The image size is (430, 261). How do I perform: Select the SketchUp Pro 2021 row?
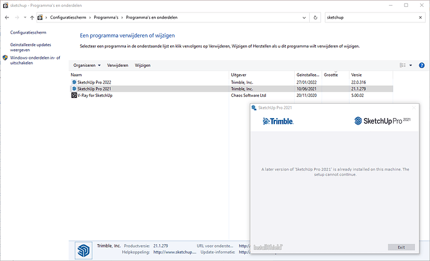coord(231,89)
